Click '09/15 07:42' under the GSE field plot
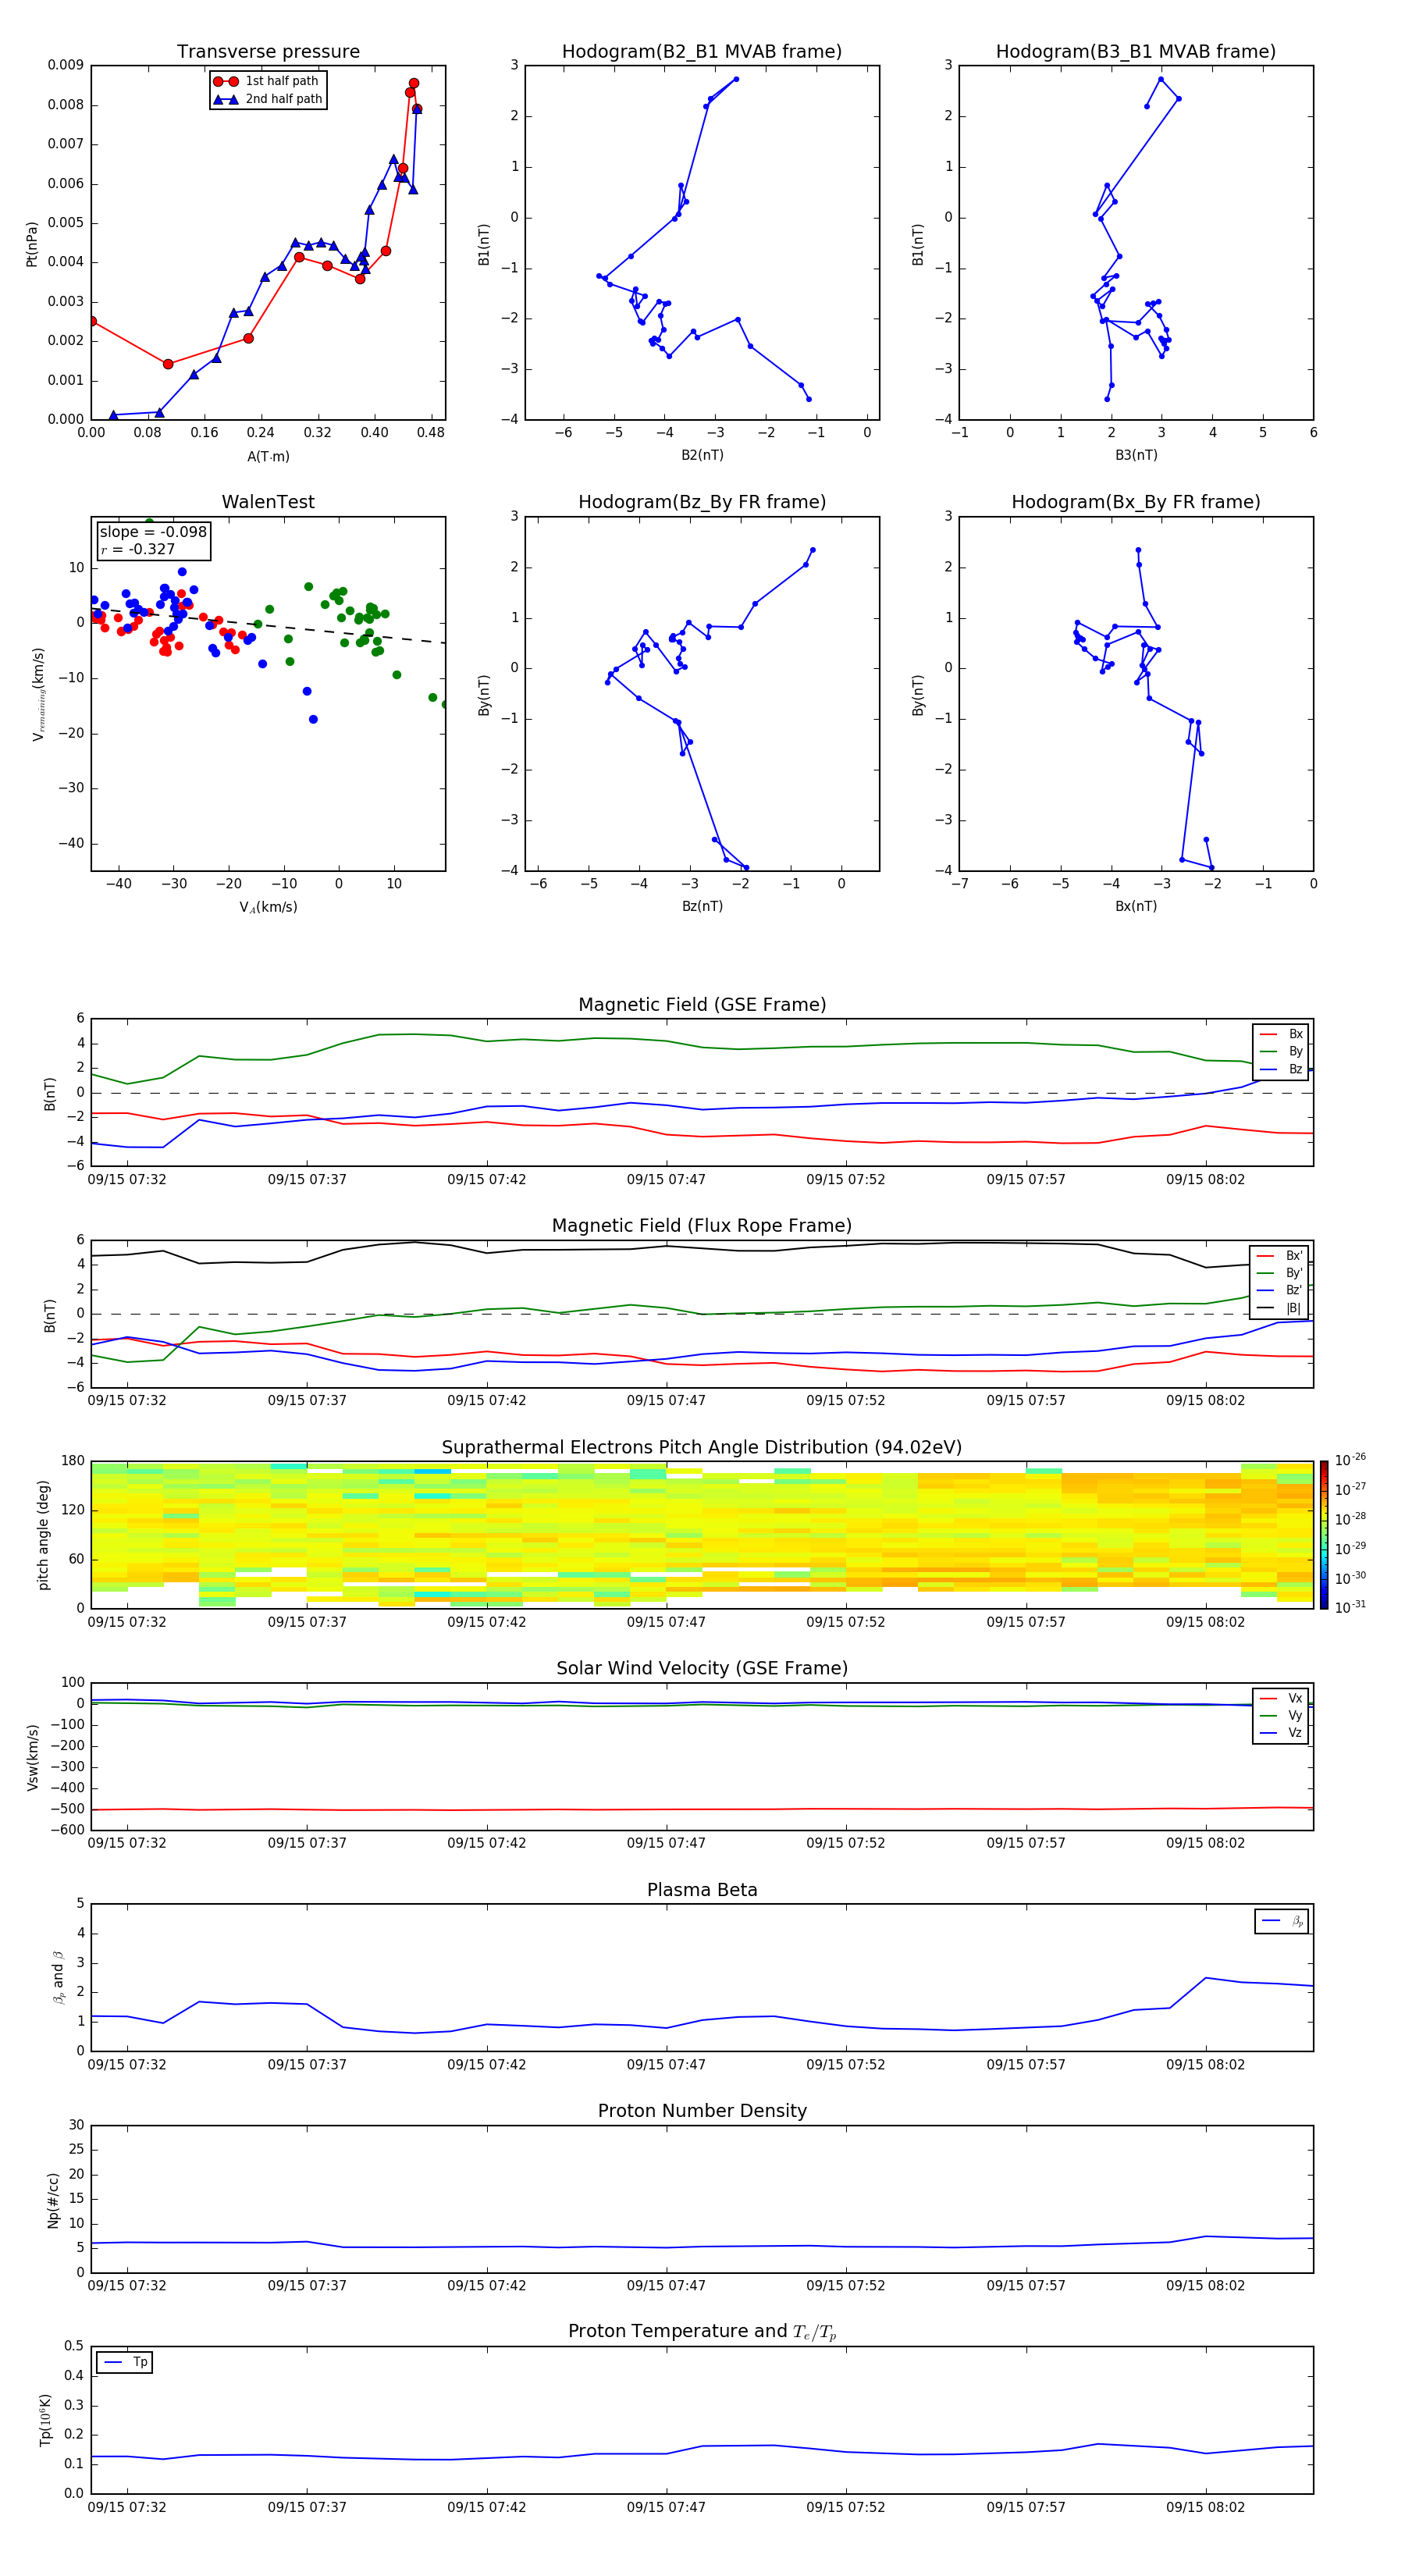The image size is (1405, 2576). pyautogui.click(x=486, y=1180)
